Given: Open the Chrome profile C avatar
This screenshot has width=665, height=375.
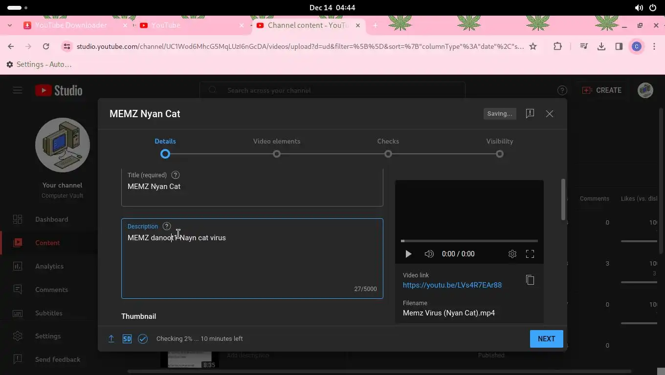Looking at the screenshot, I should tap(637, 46).
